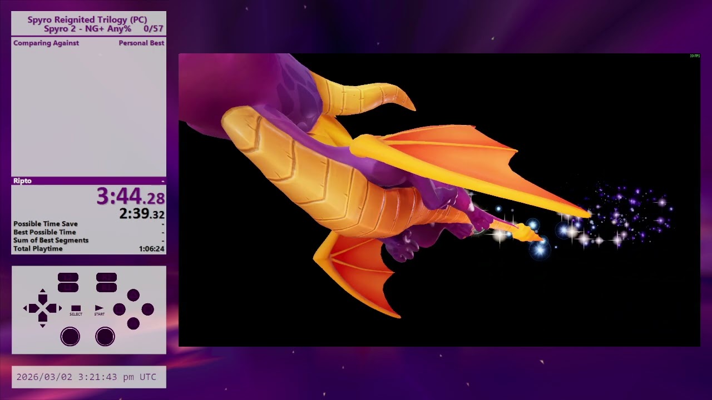Click the START button icon on controller overlay

(99, 308)
